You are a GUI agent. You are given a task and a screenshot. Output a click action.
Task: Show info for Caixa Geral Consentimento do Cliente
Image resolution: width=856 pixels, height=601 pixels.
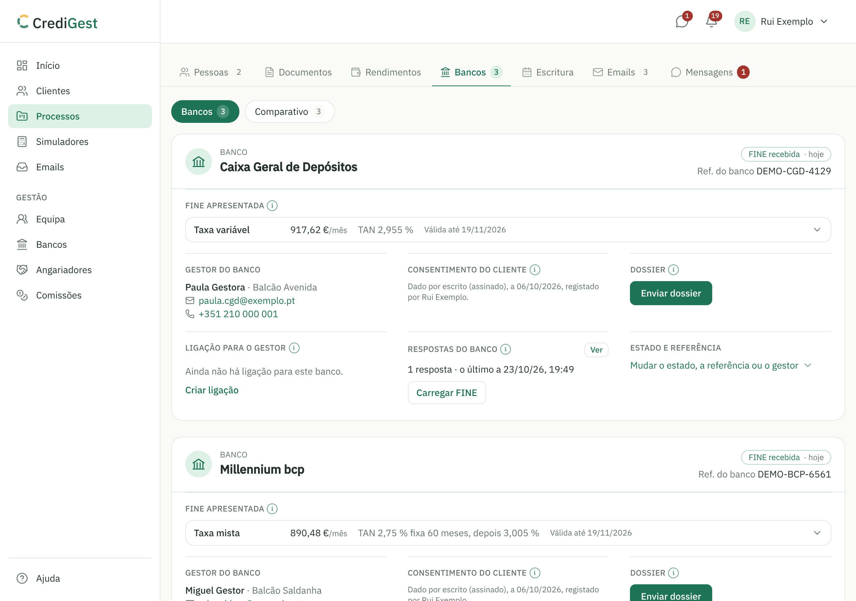click(535, 269)
